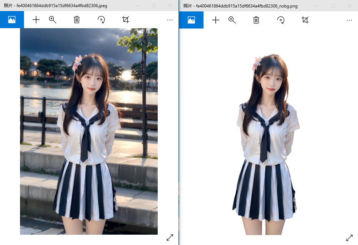
Task: Open more options in right nobg.png window
Action: [x=349, y=20]
